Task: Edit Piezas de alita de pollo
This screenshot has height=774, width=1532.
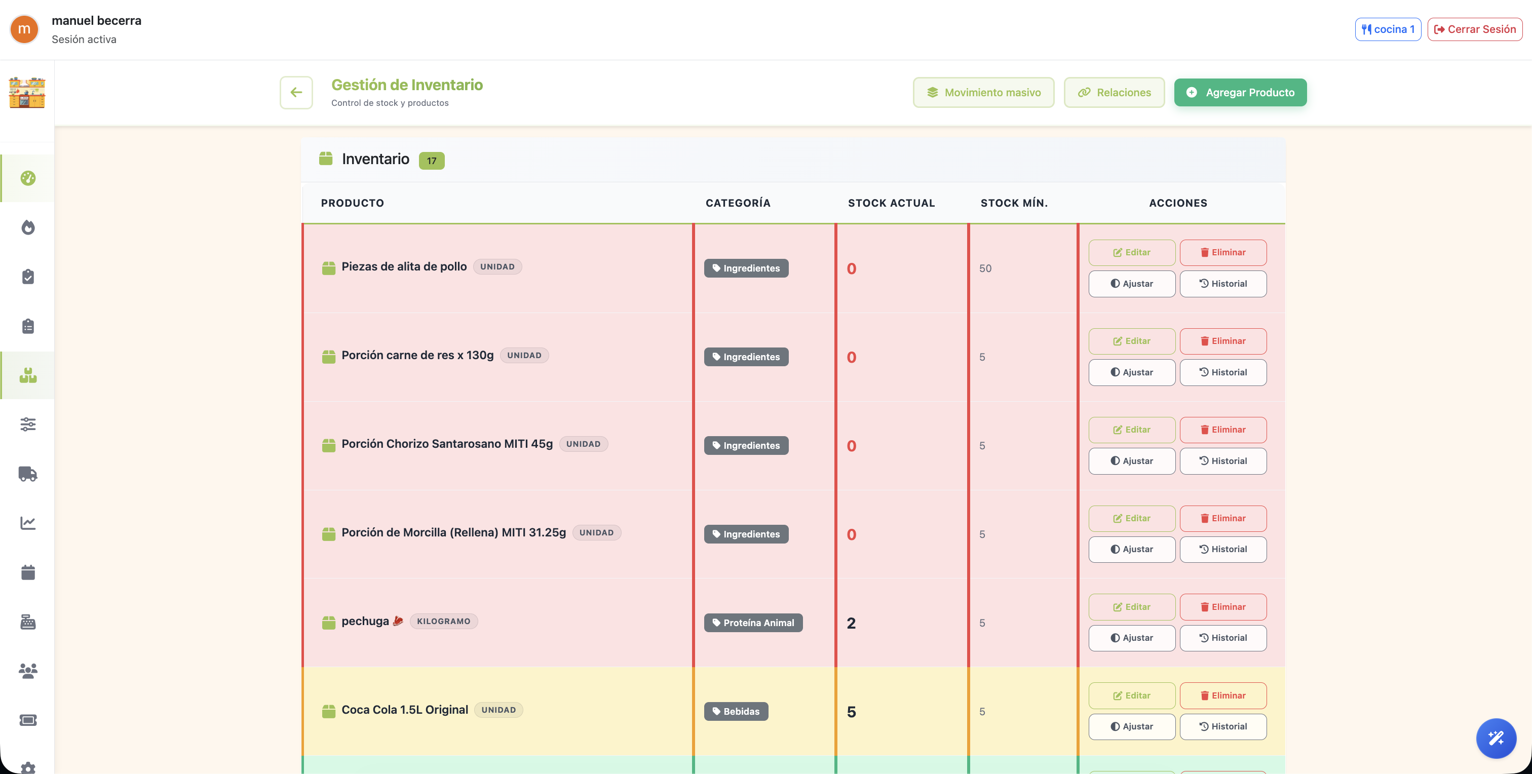Action: tap(1131, 252)
